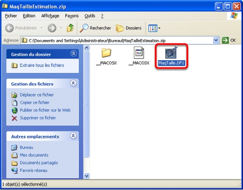
Task: Click side pane scrollbar up arrow
Action: [87, 47]
